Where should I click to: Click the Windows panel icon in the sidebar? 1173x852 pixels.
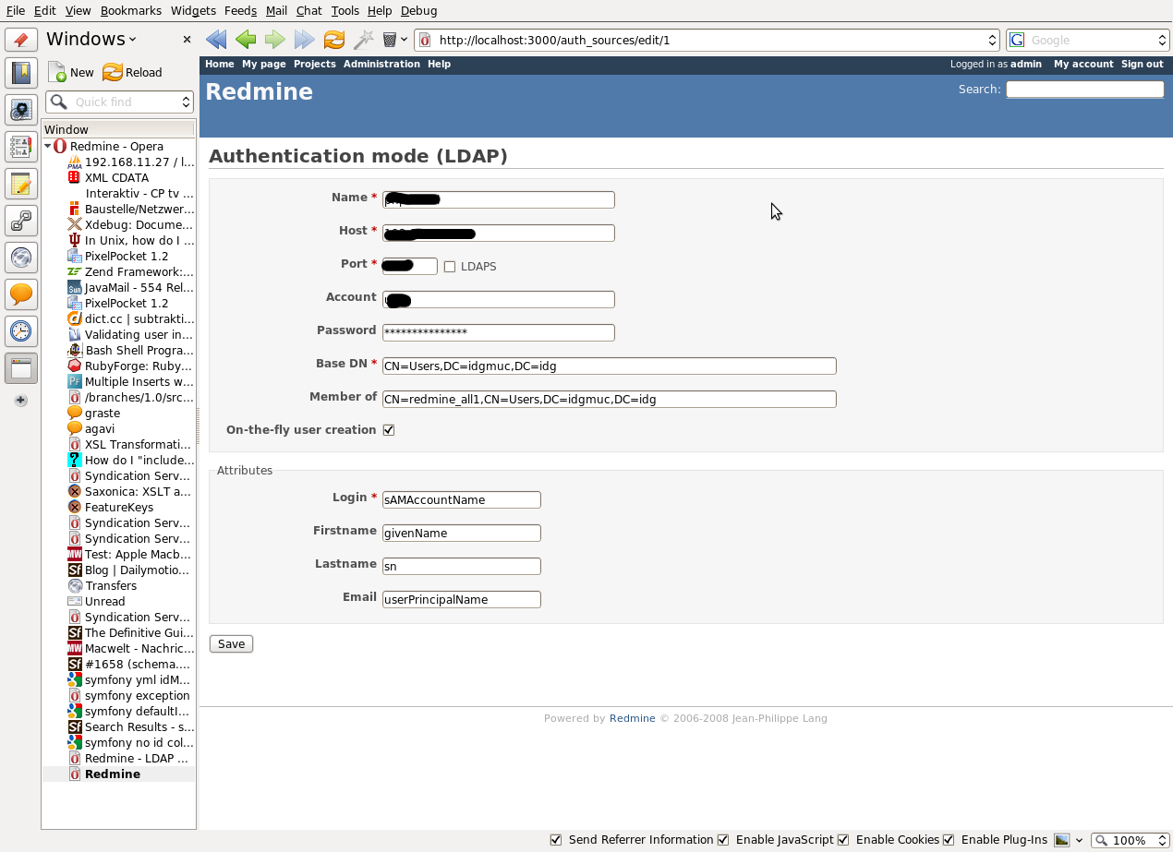pos(21,368)
